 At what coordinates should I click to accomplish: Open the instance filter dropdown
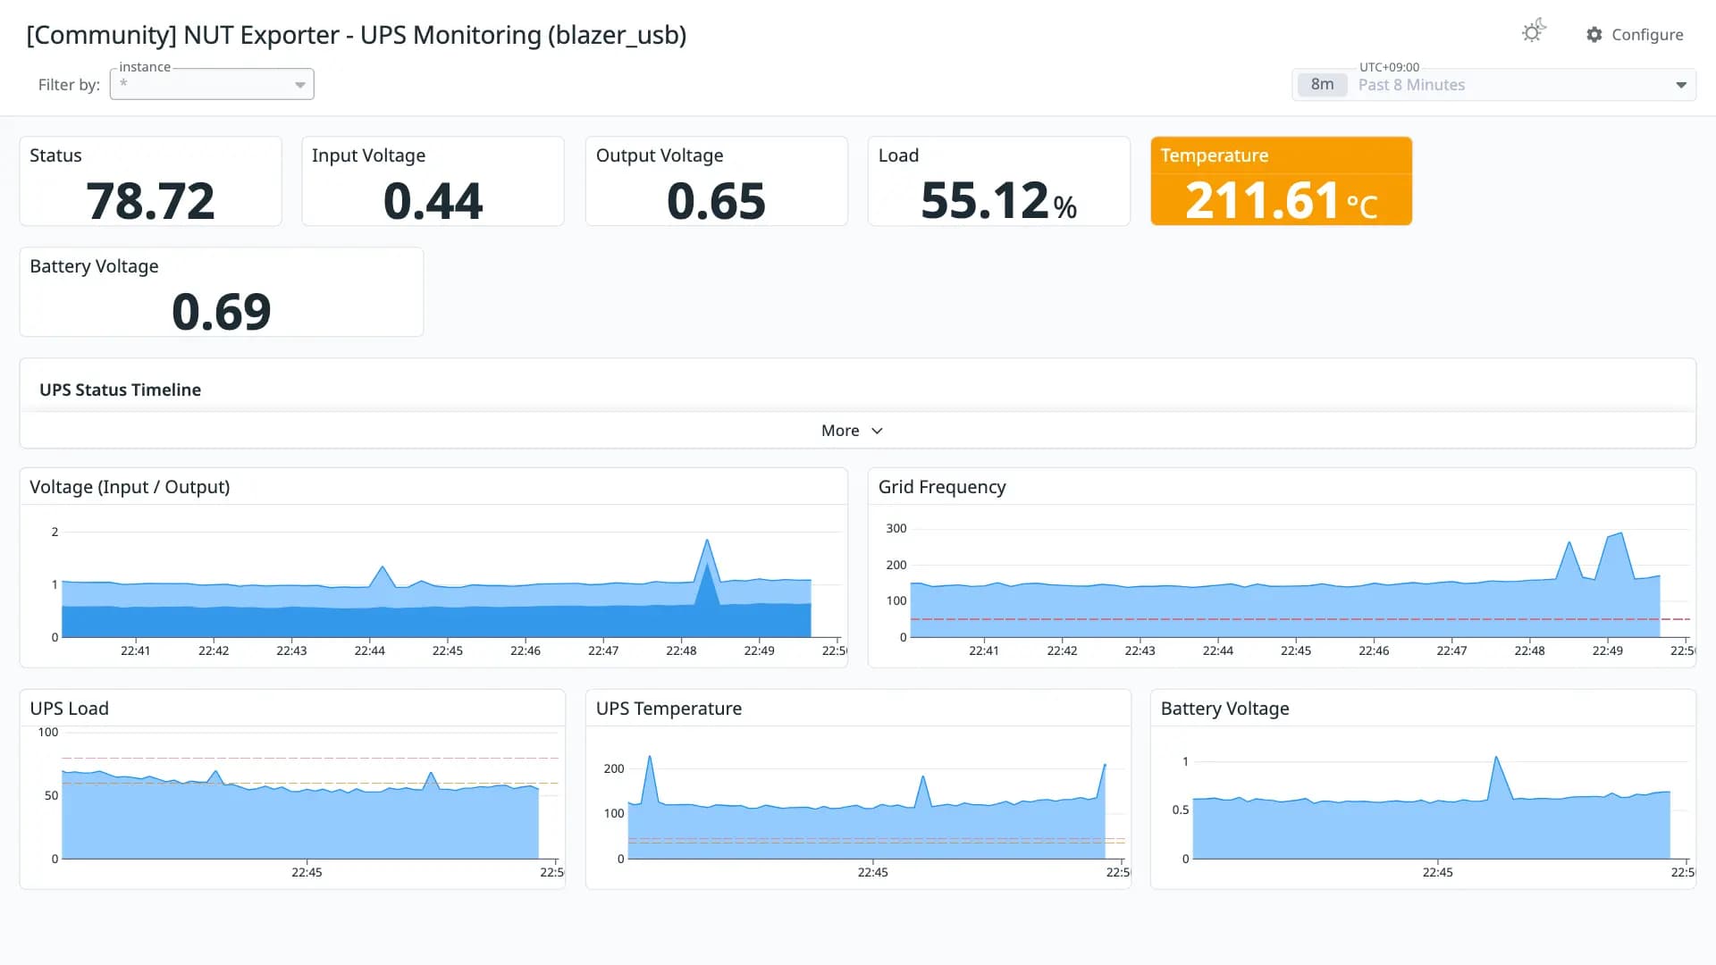(212, 84)
